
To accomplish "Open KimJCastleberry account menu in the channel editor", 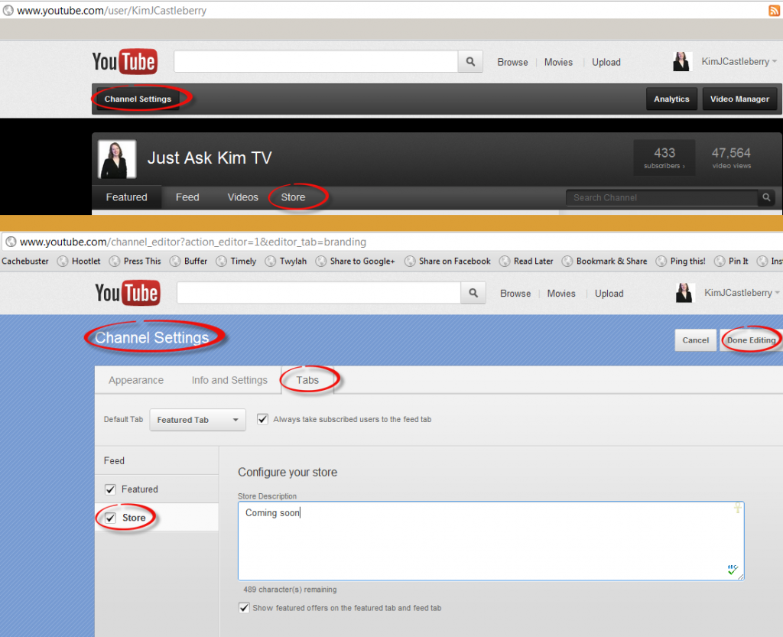I will [x=742, y=293].
